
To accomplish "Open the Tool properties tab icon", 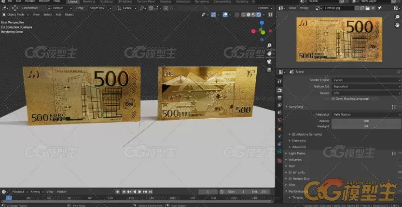I will pyautogui.click(x=279, y=81).
